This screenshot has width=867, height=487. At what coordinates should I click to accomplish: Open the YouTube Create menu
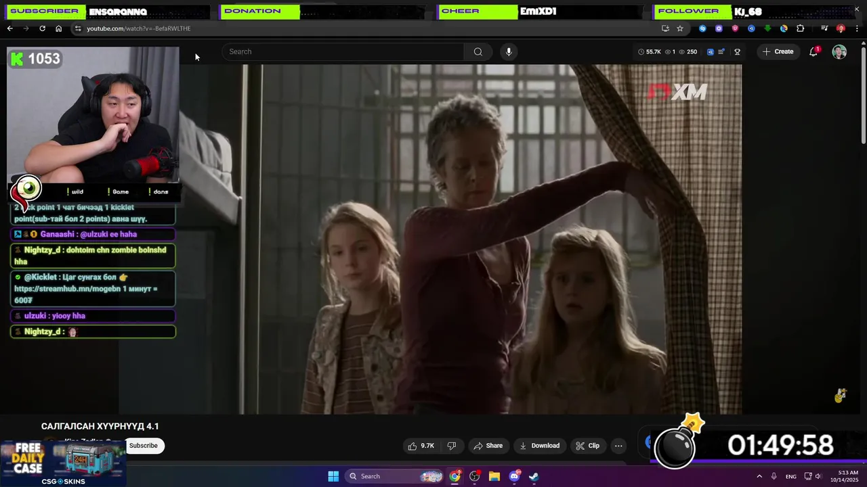pos(778,51)
